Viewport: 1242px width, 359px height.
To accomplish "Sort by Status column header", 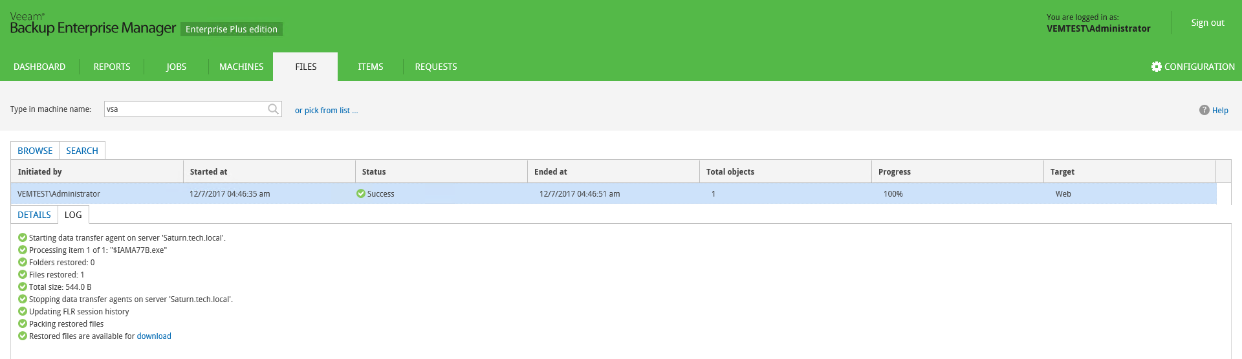I will pos(441,171).
